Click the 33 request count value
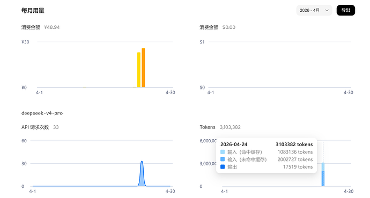This screenshot has height=198, width=370. [x=56, y=127]
